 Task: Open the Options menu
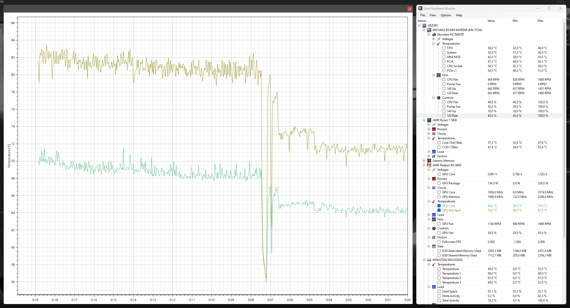click(x=446, y=15)
